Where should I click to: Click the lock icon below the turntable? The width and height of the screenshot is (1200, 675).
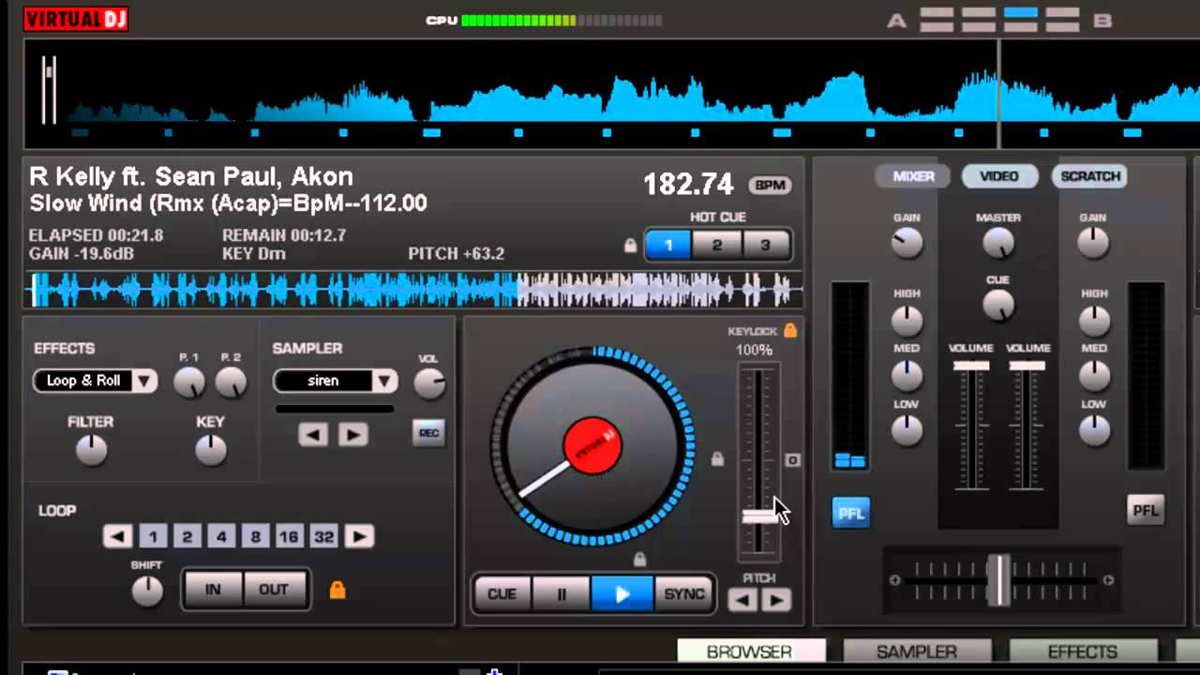tap(639, 560)
